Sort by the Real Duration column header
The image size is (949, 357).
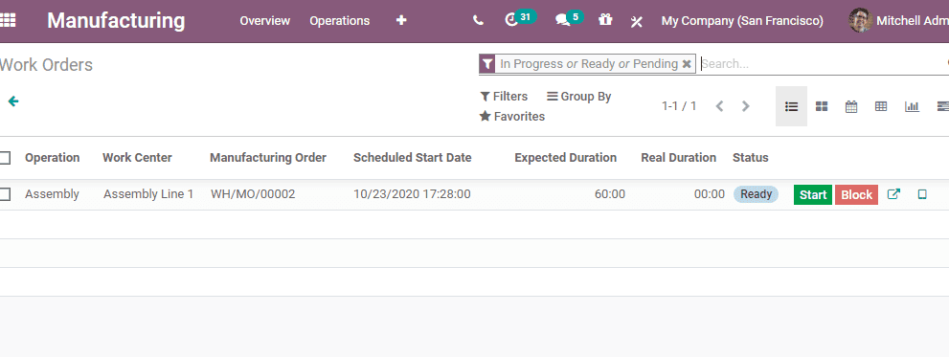coord(678,158)
